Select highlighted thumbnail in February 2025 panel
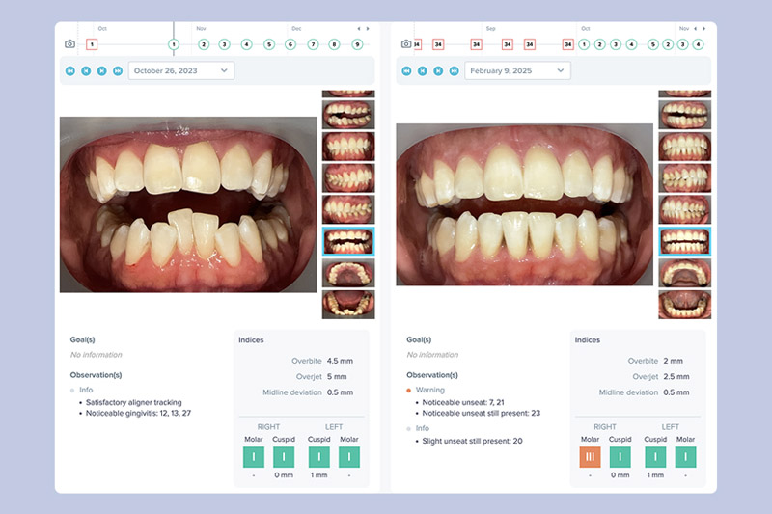Image resolution: width=772 pixels, height=514 pixels. [685, 241]
